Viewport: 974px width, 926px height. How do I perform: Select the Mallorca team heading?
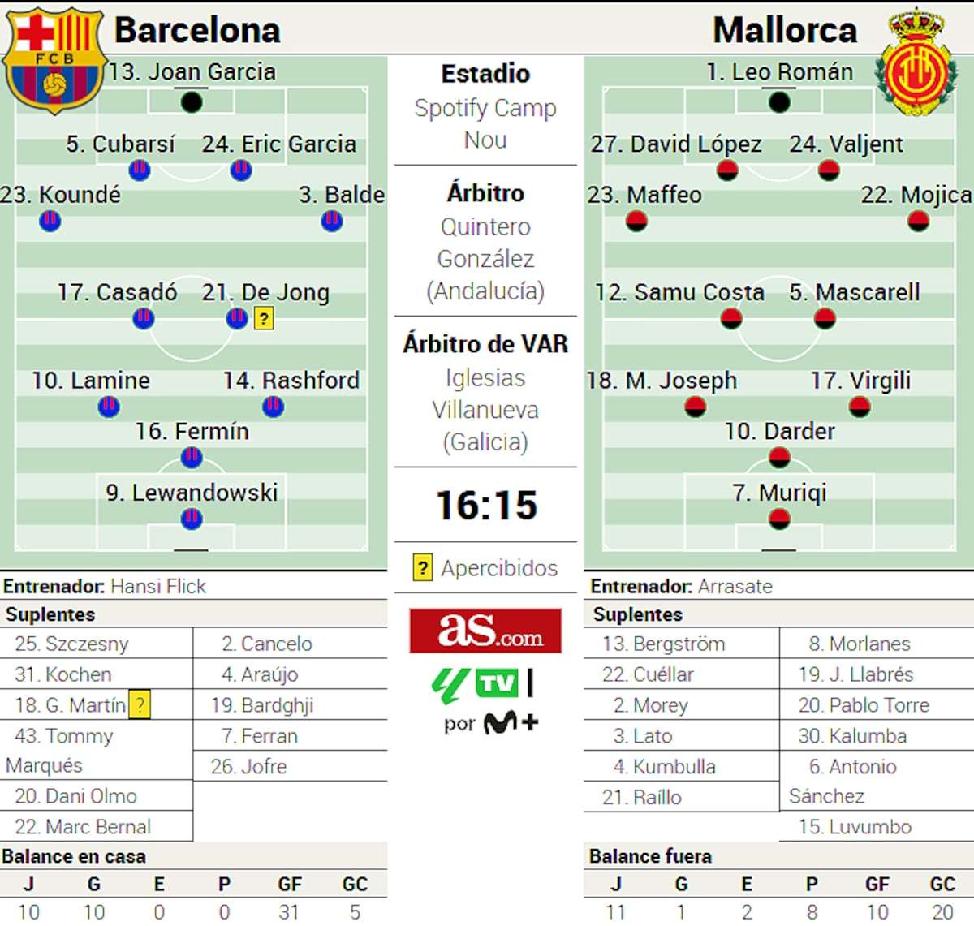(x=784, y=30)
